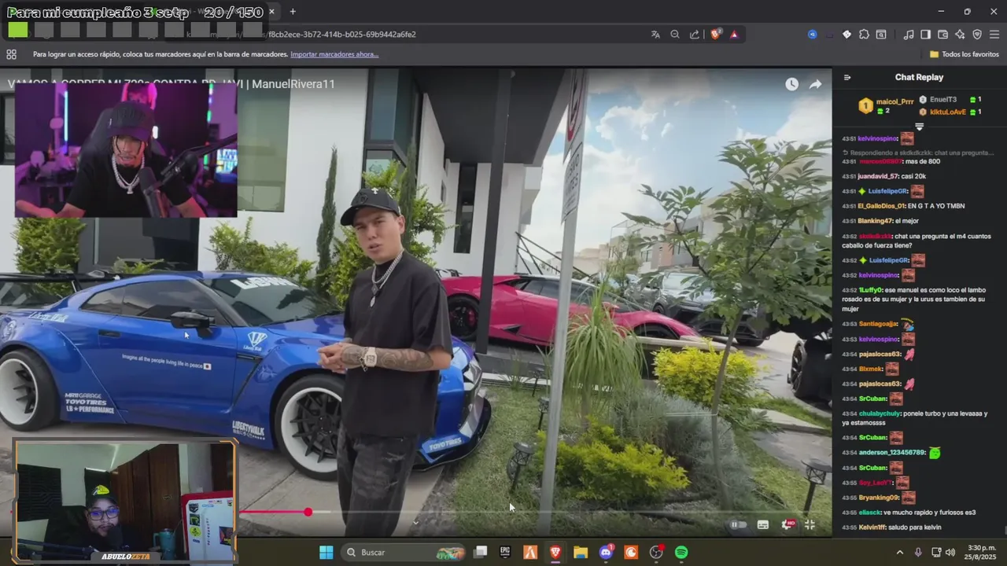Expand the gift leaderboard arrow

919,127
